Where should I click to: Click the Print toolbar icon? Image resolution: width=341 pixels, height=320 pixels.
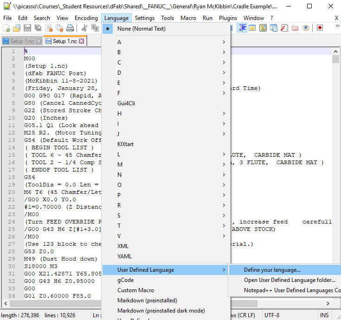(x=70, y=28)
